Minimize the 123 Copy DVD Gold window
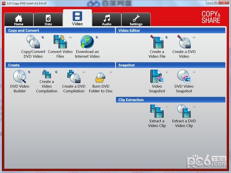The height and width of the screenshot is (173, 231). click(209, 3)
